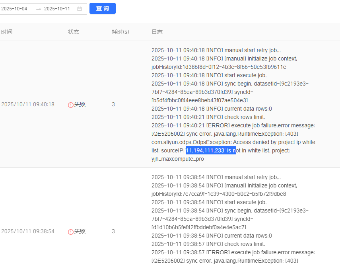
Task: Select the 时间 column header
Action: (x=7, y=32)
